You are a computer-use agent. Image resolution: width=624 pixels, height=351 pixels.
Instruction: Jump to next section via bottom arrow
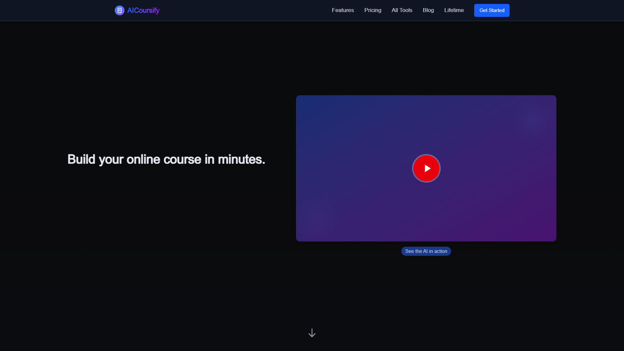point(312,333)
